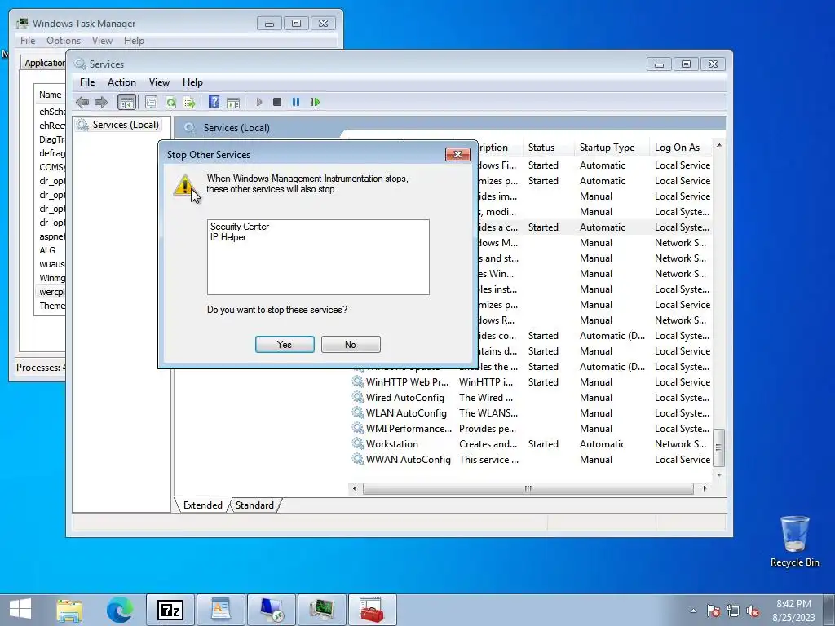Open File menu in Task Manager

coord(28,41)
